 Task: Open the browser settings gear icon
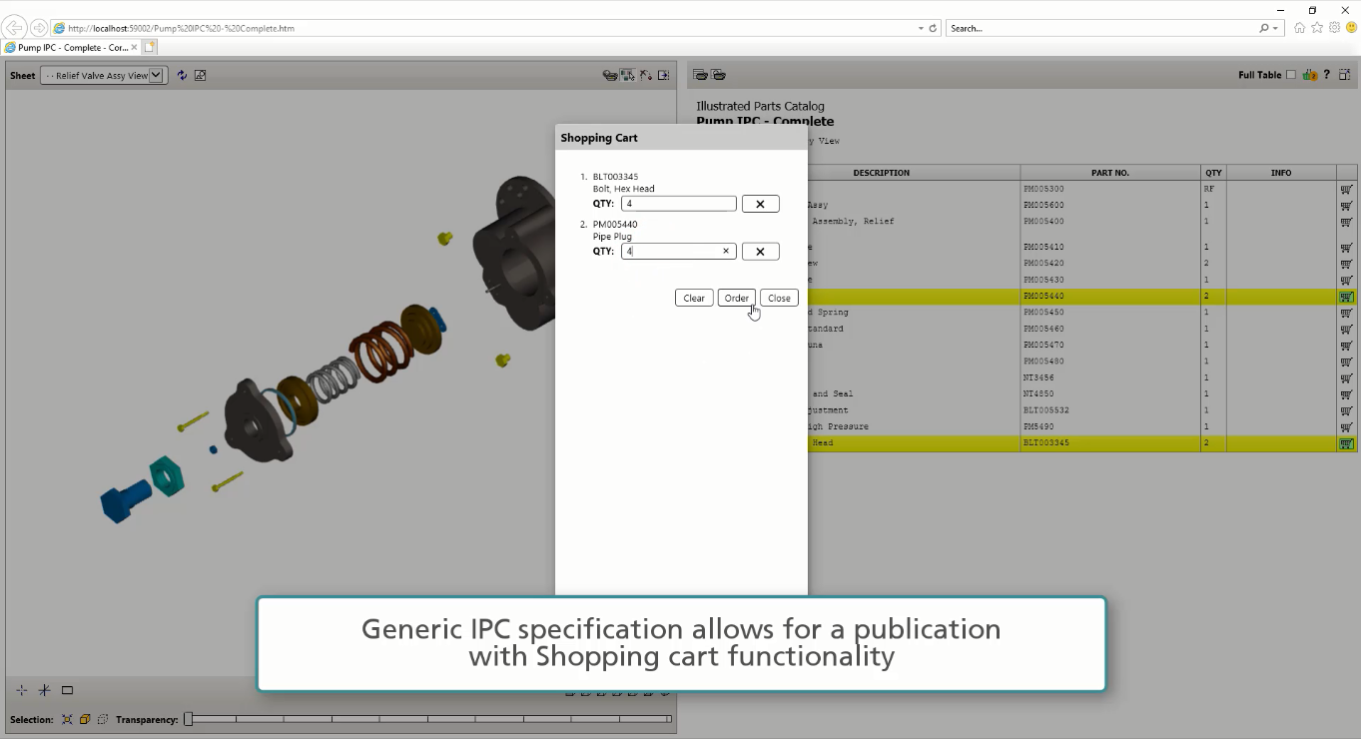(x=1334, y=28)
